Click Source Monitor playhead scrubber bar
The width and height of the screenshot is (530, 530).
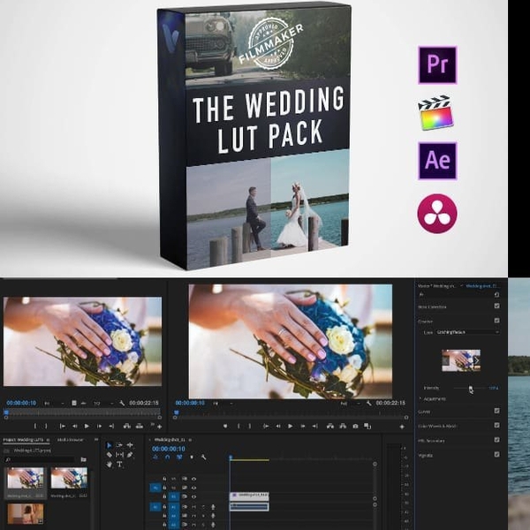coord(83,413)
